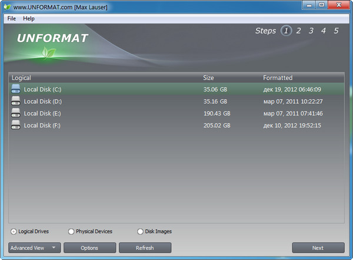Jump to step 1 circle indicator
The image size is (353, 260).
click(x=287, y=31)
